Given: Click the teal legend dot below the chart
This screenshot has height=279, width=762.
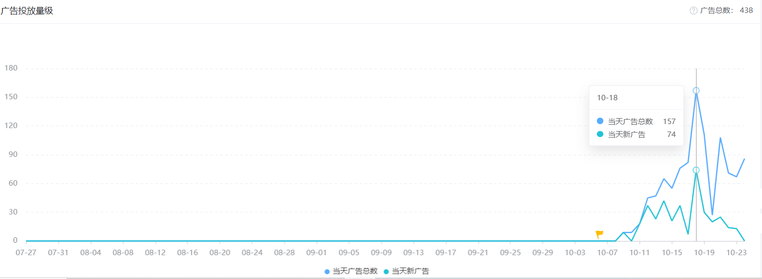Looking at the screenshot, I should pos(386,272).
